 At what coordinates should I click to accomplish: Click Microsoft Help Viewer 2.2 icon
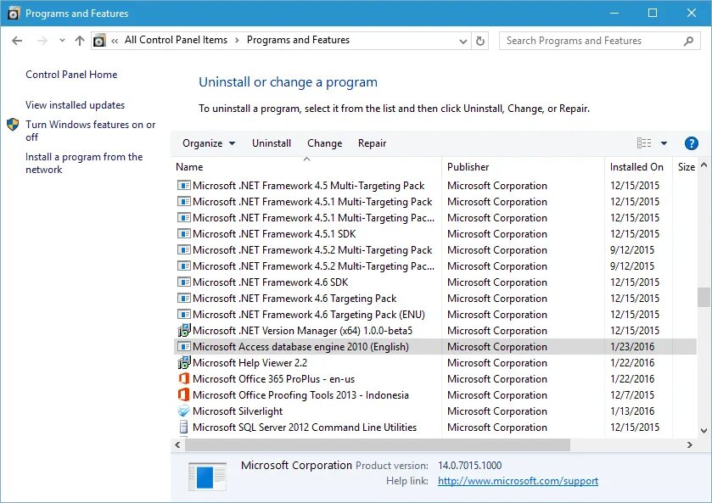point(183,363)
